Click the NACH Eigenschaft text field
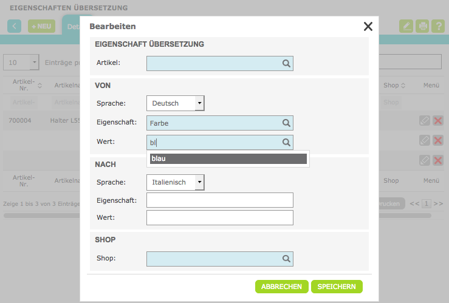Image resolution: width=449 pixels, height=303 pixels. [x=219, y=200]
